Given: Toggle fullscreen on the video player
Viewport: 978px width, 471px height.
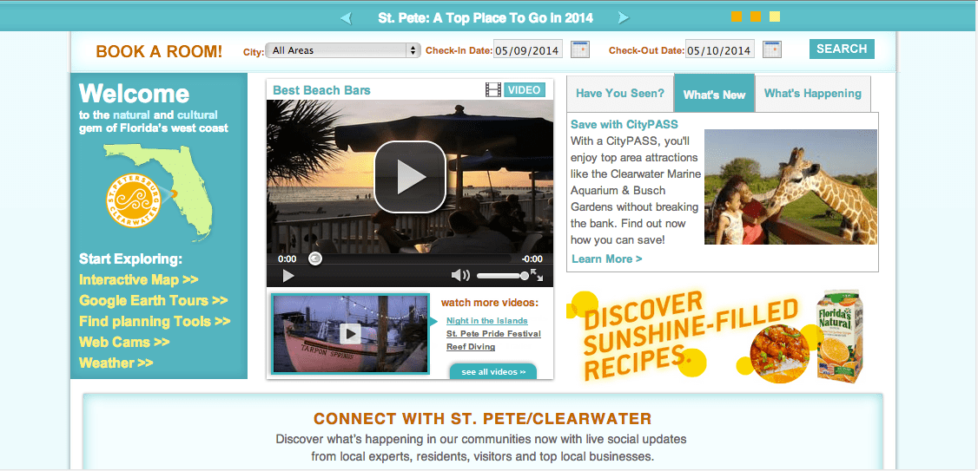Looking at the screenshot, I should pos(537,275).
